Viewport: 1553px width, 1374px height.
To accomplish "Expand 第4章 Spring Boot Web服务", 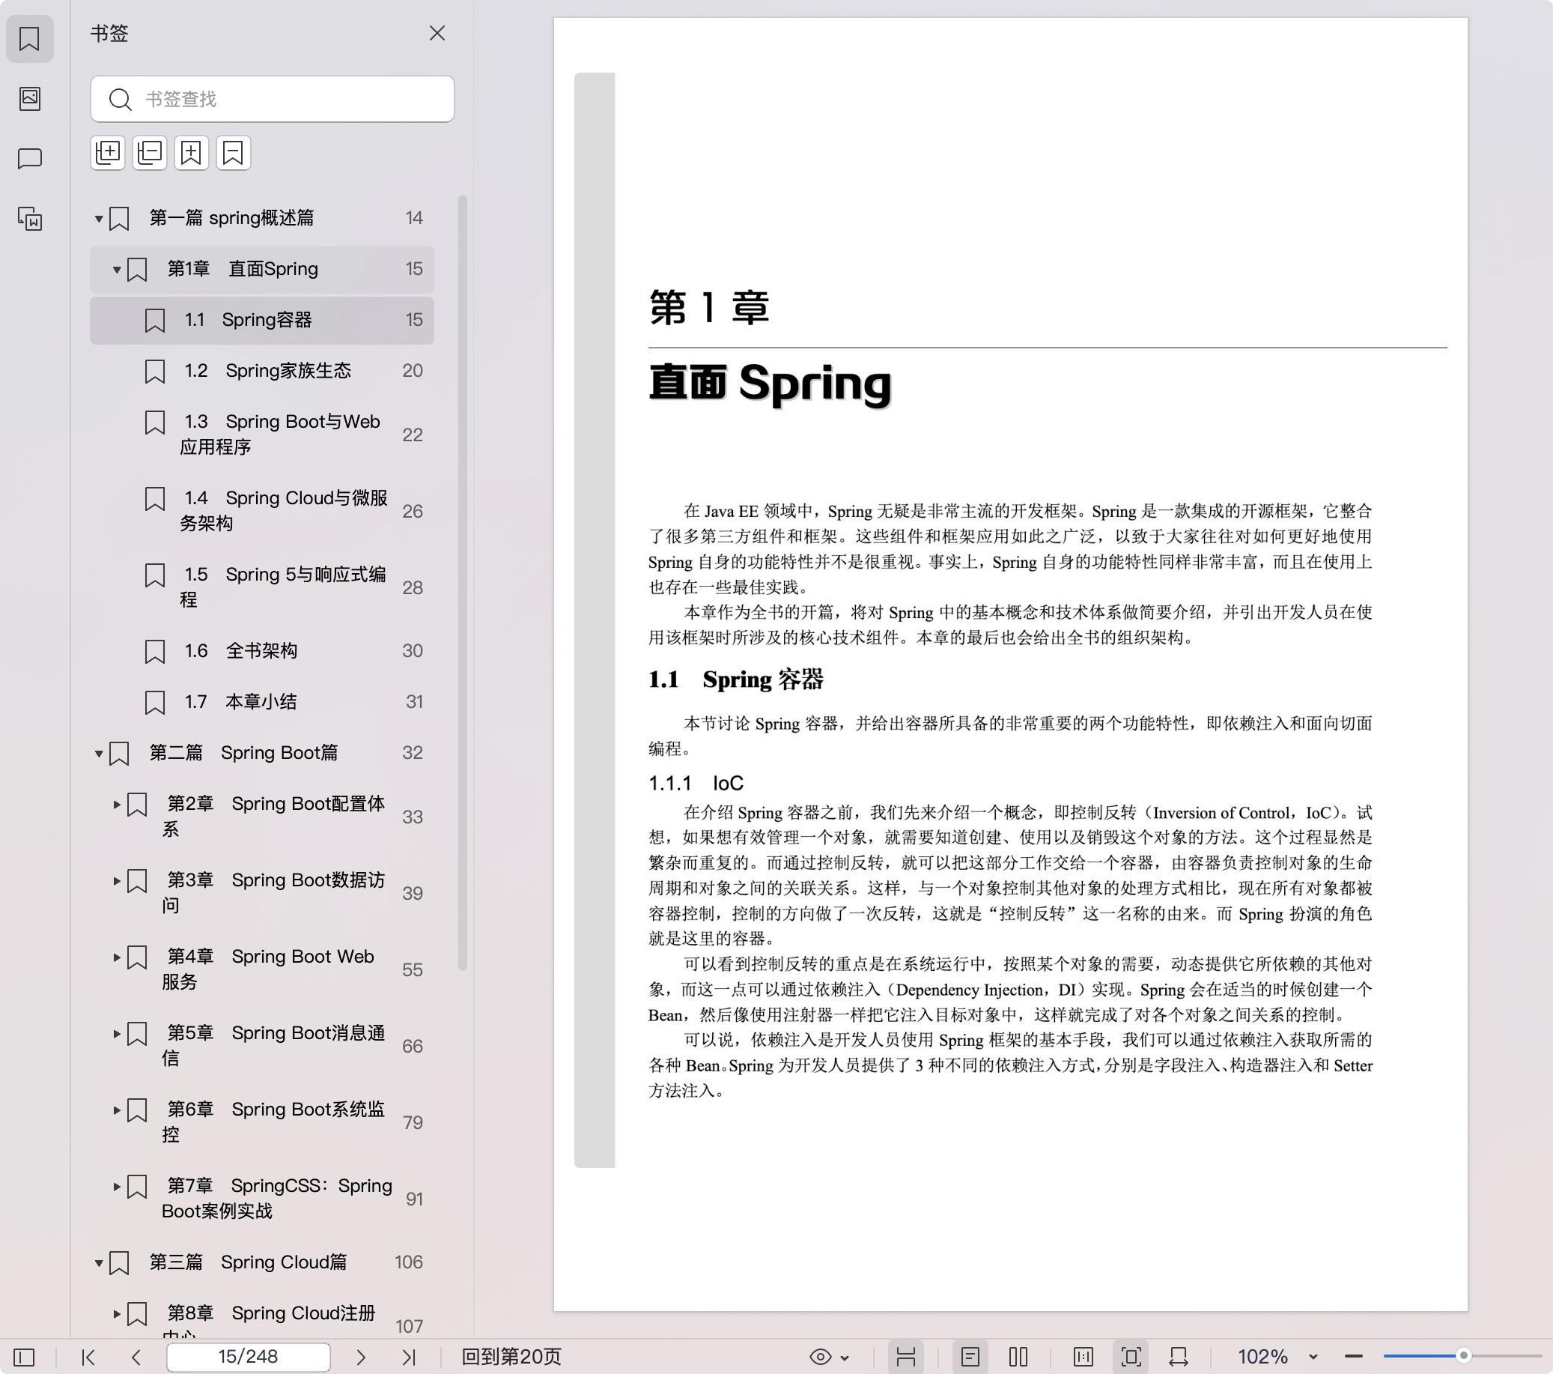I will pyautogui.click(x=117, y=957).
